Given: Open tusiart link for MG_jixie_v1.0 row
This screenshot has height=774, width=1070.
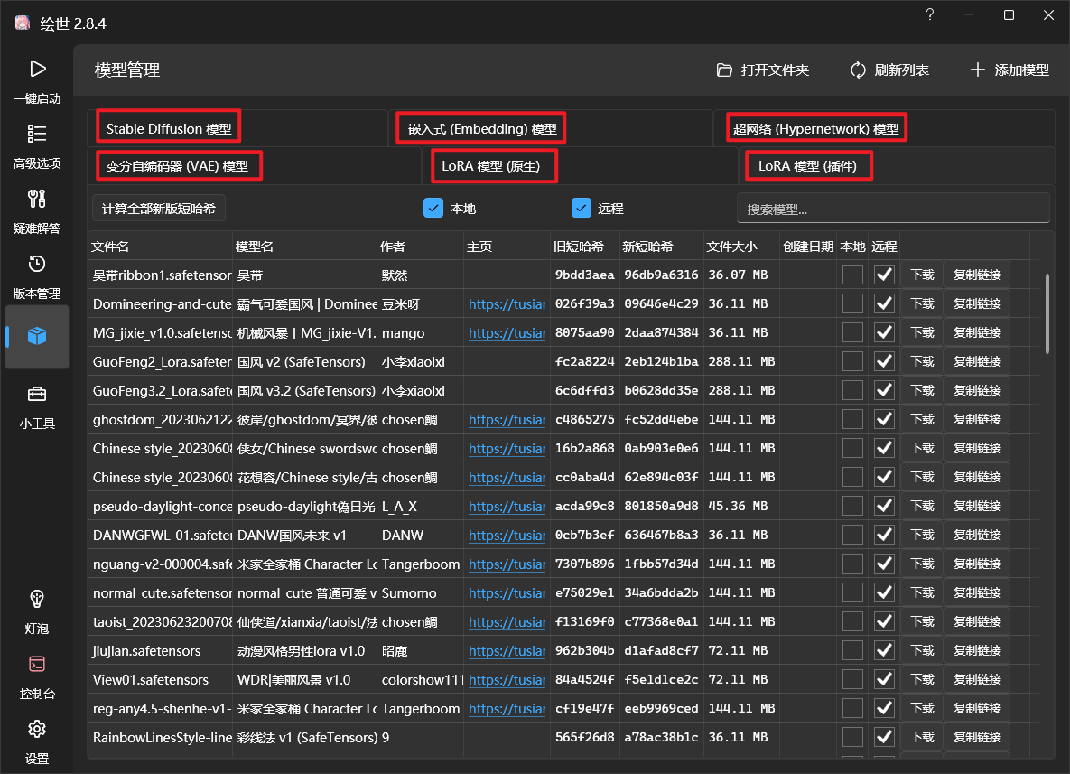Looking at the screenshot, I should 507,333.
